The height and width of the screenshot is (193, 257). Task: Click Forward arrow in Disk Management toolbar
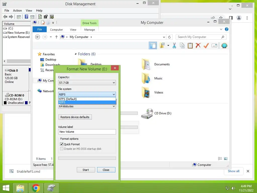(11, 17)
